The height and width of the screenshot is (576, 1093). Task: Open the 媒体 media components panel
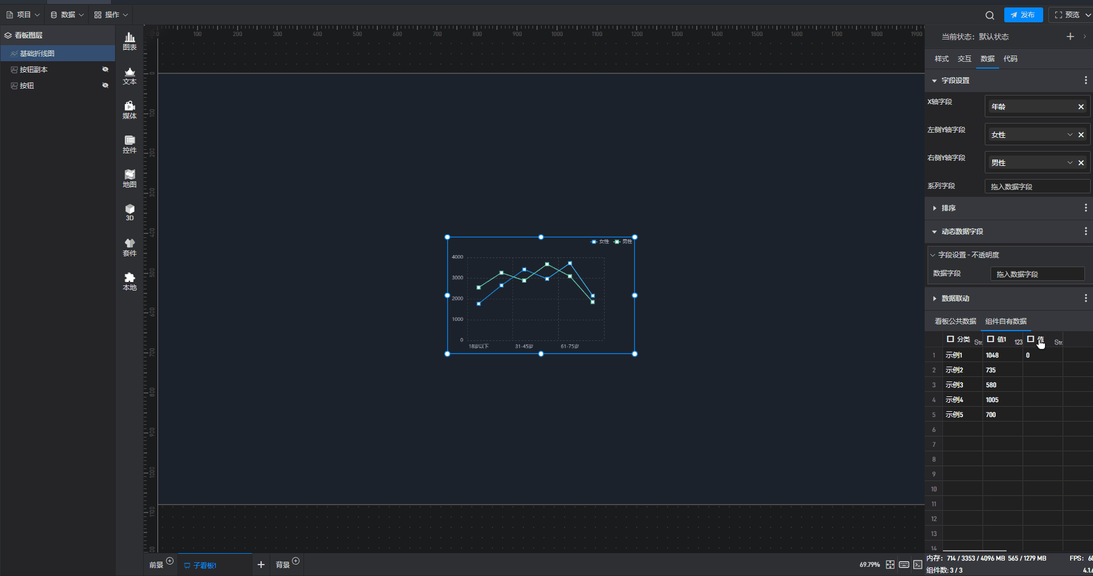130,110
